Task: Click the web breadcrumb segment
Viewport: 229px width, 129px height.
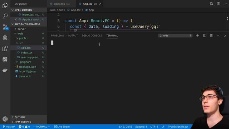Action: point(53,10)
